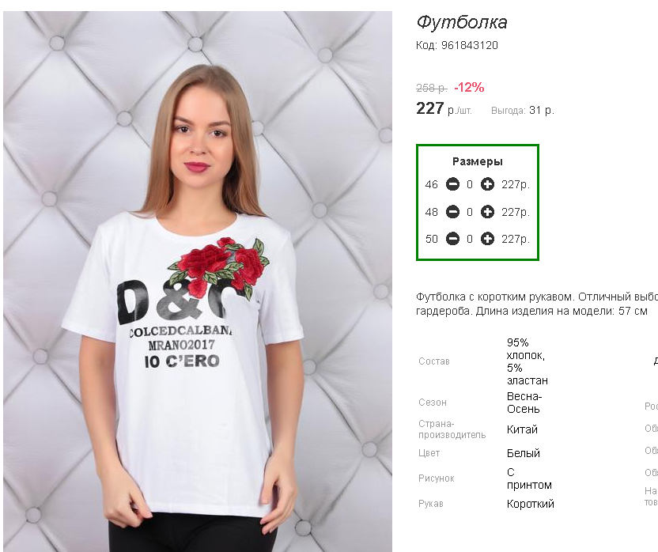Viewport: 658px width, 552px height.
Task: Increase quantity for size 48
Action: click(487, 212)
